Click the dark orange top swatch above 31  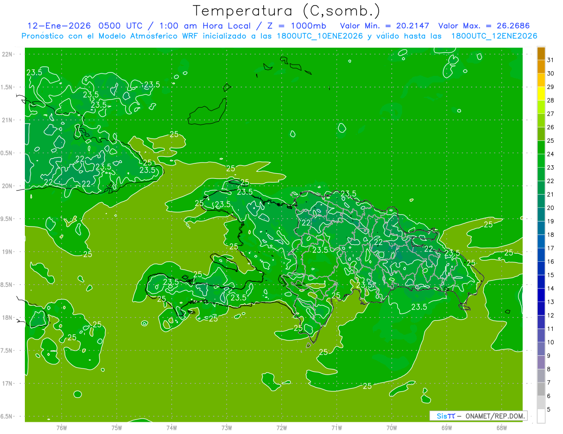click(541, 53)
